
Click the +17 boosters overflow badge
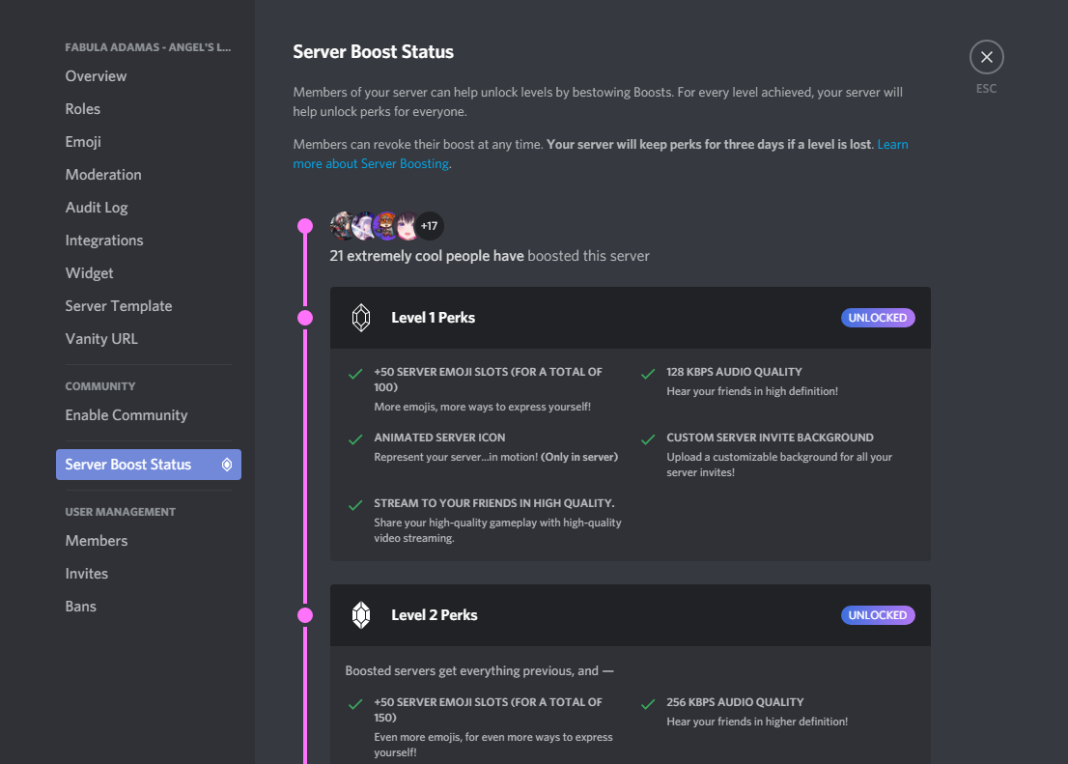click(x=429, y=225)
